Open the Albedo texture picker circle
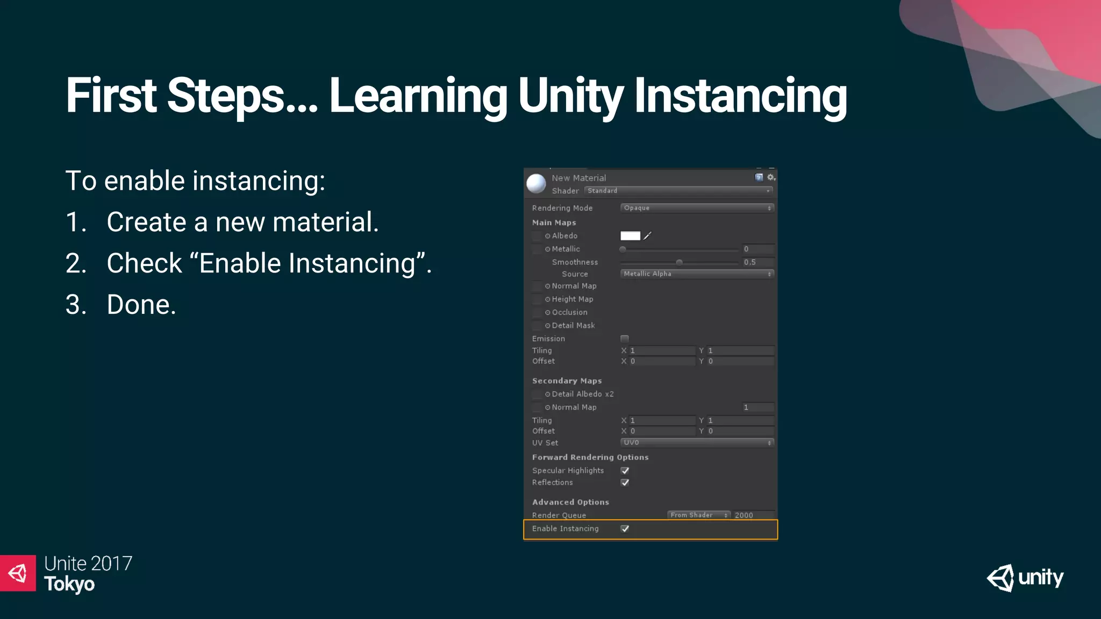The image size is (1101, 619). click(548, 236)
